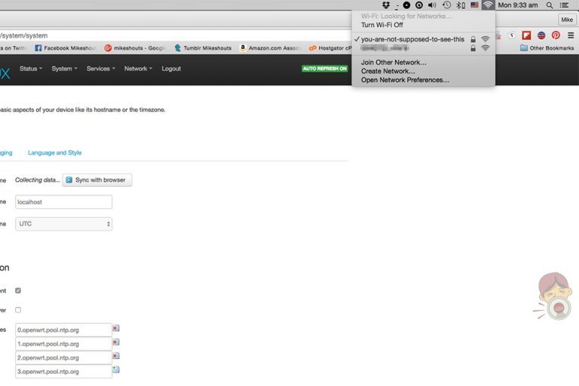This screenshot has width=579, height=386.
Task: Click the Logout link
Action: point(171,69)
